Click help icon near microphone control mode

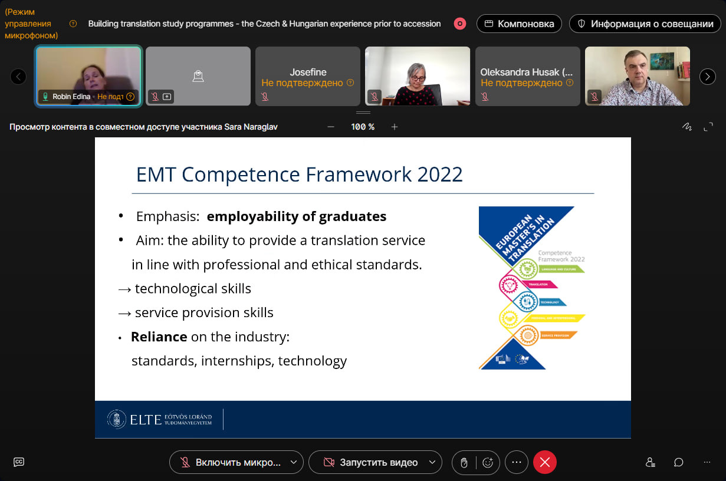pos(73,24)
